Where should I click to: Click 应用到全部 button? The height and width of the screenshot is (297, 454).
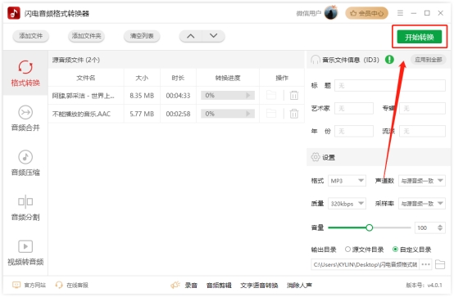point(429,60)
